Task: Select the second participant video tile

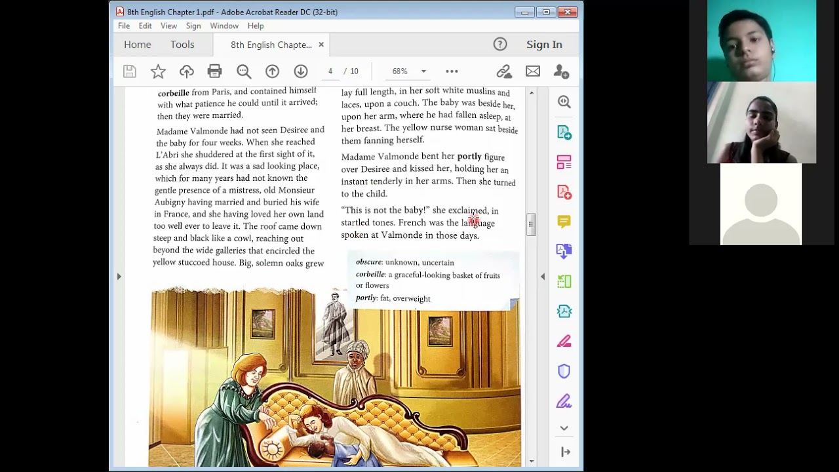Action: pyautogui.click(x=762, y=123)
